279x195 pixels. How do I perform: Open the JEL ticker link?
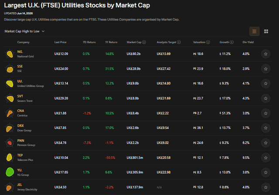click(x=20, y=185)
